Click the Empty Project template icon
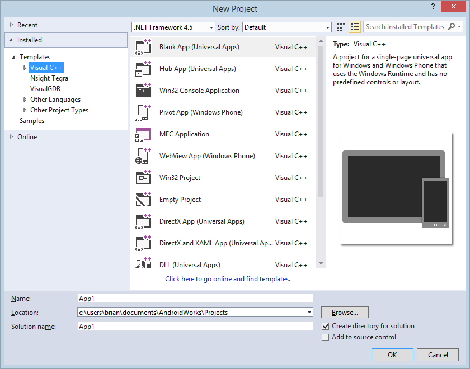Viewport: 470px width, 369px height. click(143, 200)
